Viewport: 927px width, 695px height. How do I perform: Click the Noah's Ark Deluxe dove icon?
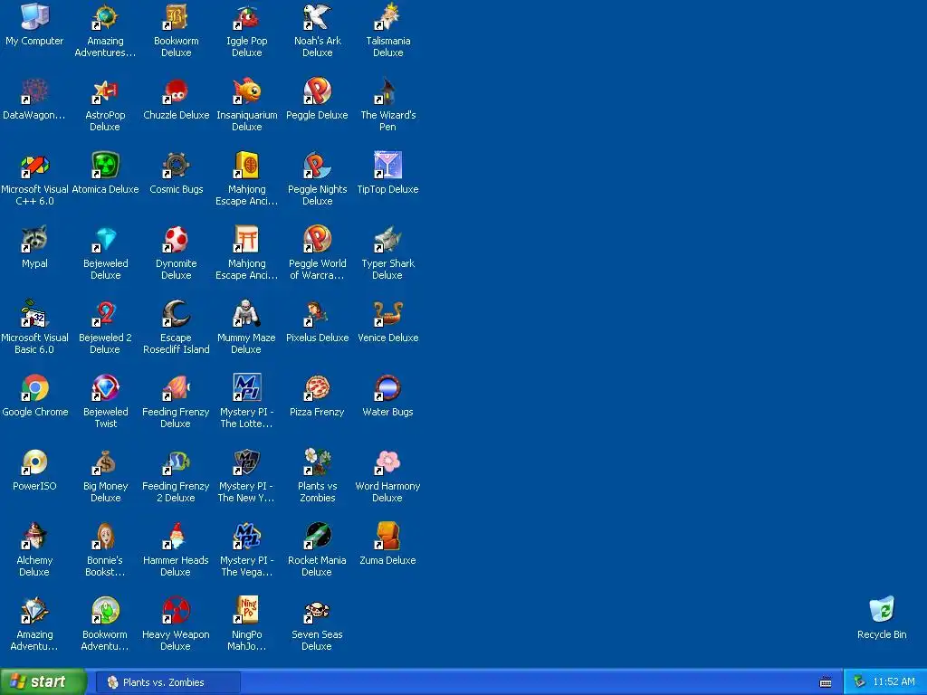tap(317, 16)
